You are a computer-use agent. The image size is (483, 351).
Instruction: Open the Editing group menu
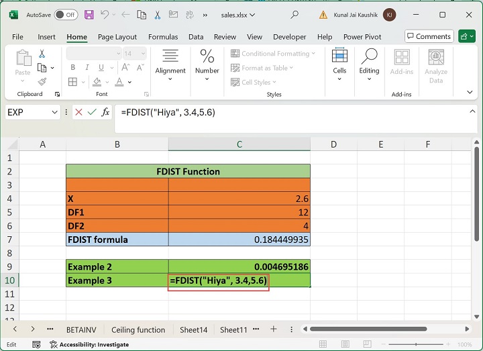[x=369, y=65]
